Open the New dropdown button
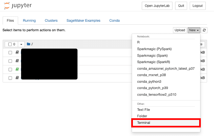The height and width of the screenshot is (136, 214). point(194,30)
